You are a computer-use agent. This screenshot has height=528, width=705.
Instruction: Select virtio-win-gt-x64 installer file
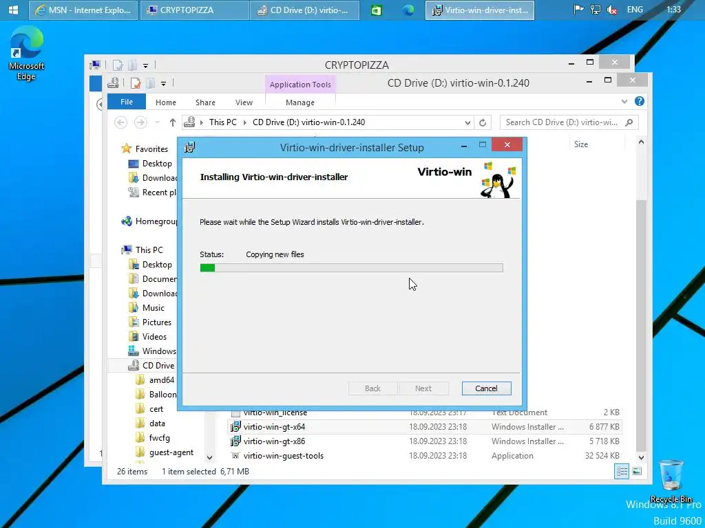(425, 426)
